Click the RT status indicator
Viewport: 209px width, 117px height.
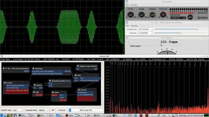53,110
